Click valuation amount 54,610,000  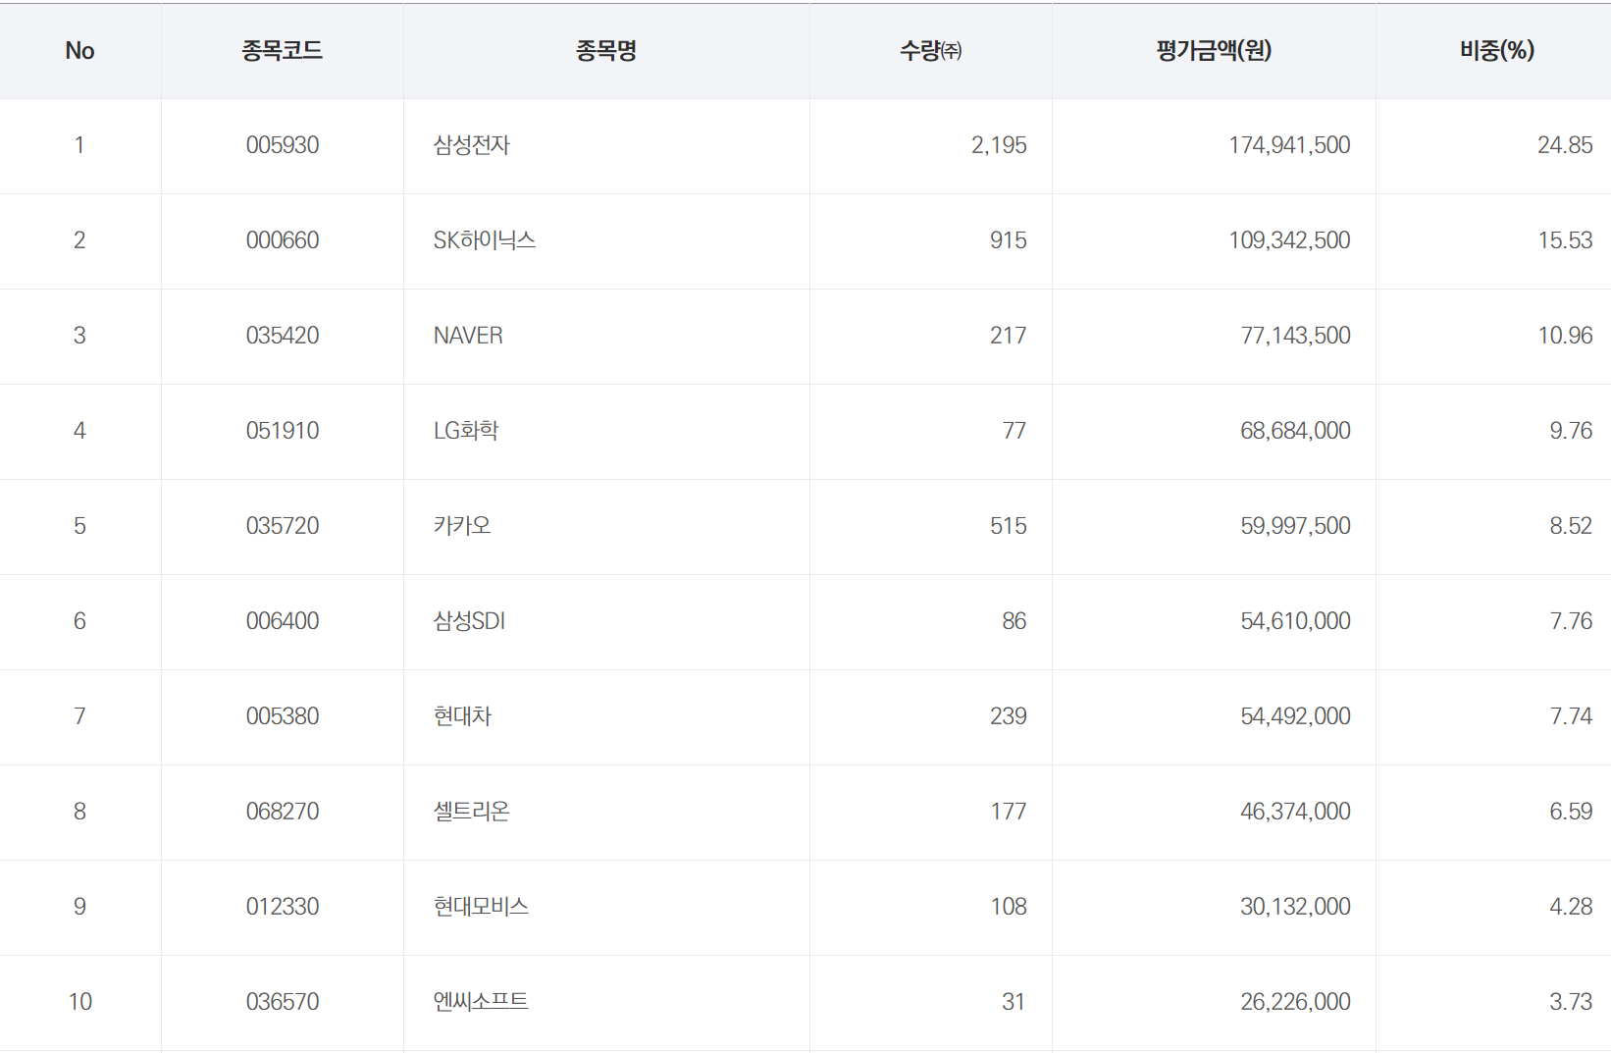[x=1295, y=621]
